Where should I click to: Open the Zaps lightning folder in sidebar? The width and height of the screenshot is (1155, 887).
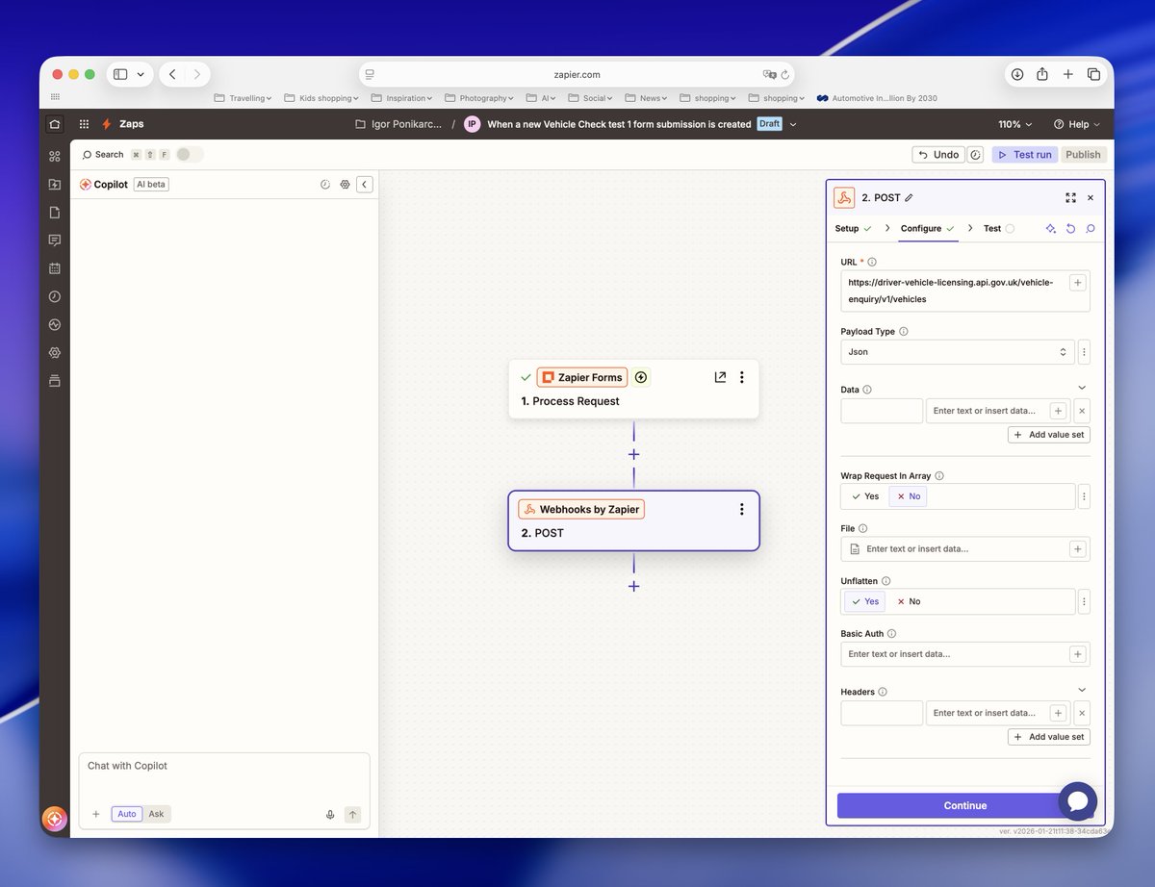pos(55,185)
